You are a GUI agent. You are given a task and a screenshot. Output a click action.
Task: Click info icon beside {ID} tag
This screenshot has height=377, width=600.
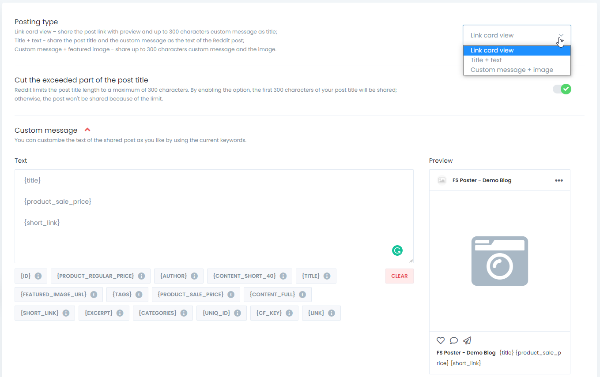[38, 276]
